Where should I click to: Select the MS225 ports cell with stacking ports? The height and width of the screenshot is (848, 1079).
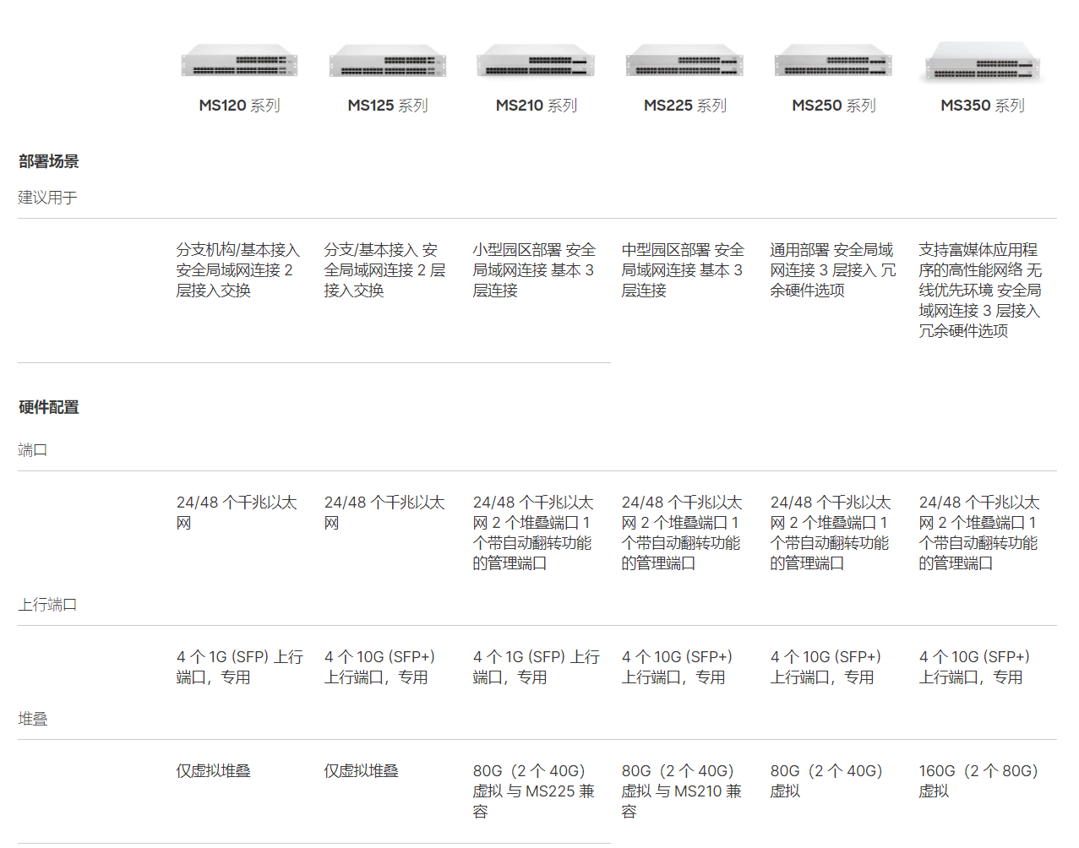(682, 533)
